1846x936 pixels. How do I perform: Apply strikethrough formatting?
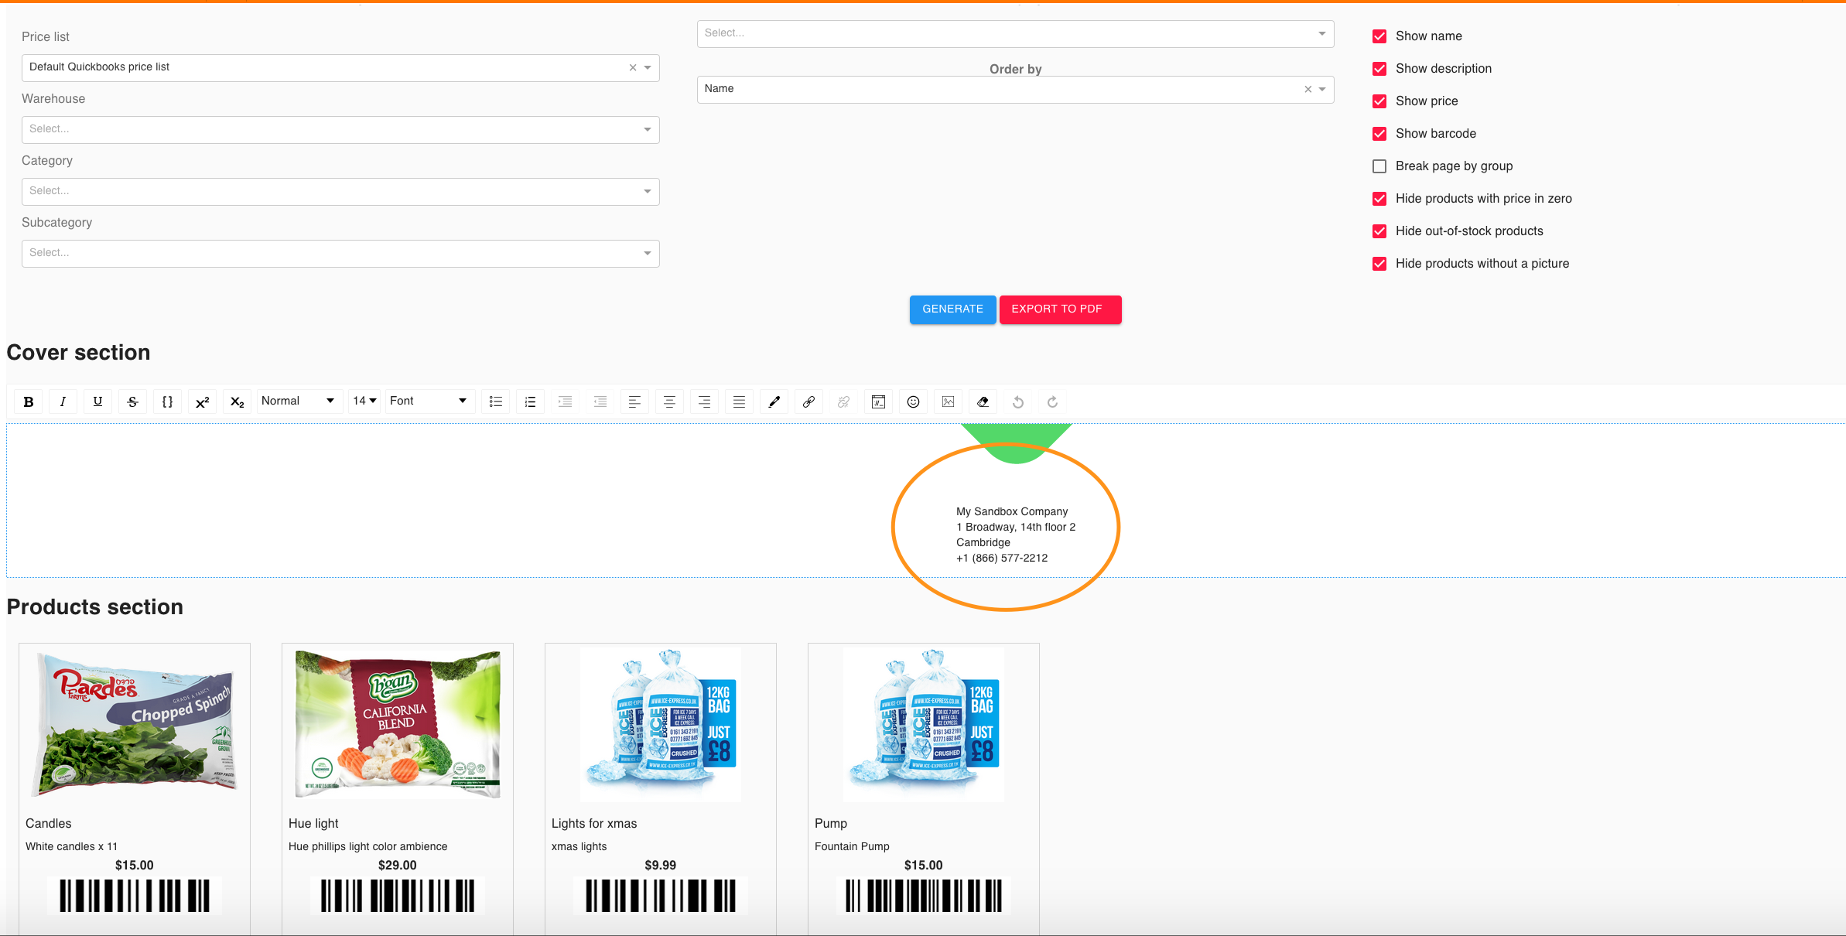pos(132,401)
